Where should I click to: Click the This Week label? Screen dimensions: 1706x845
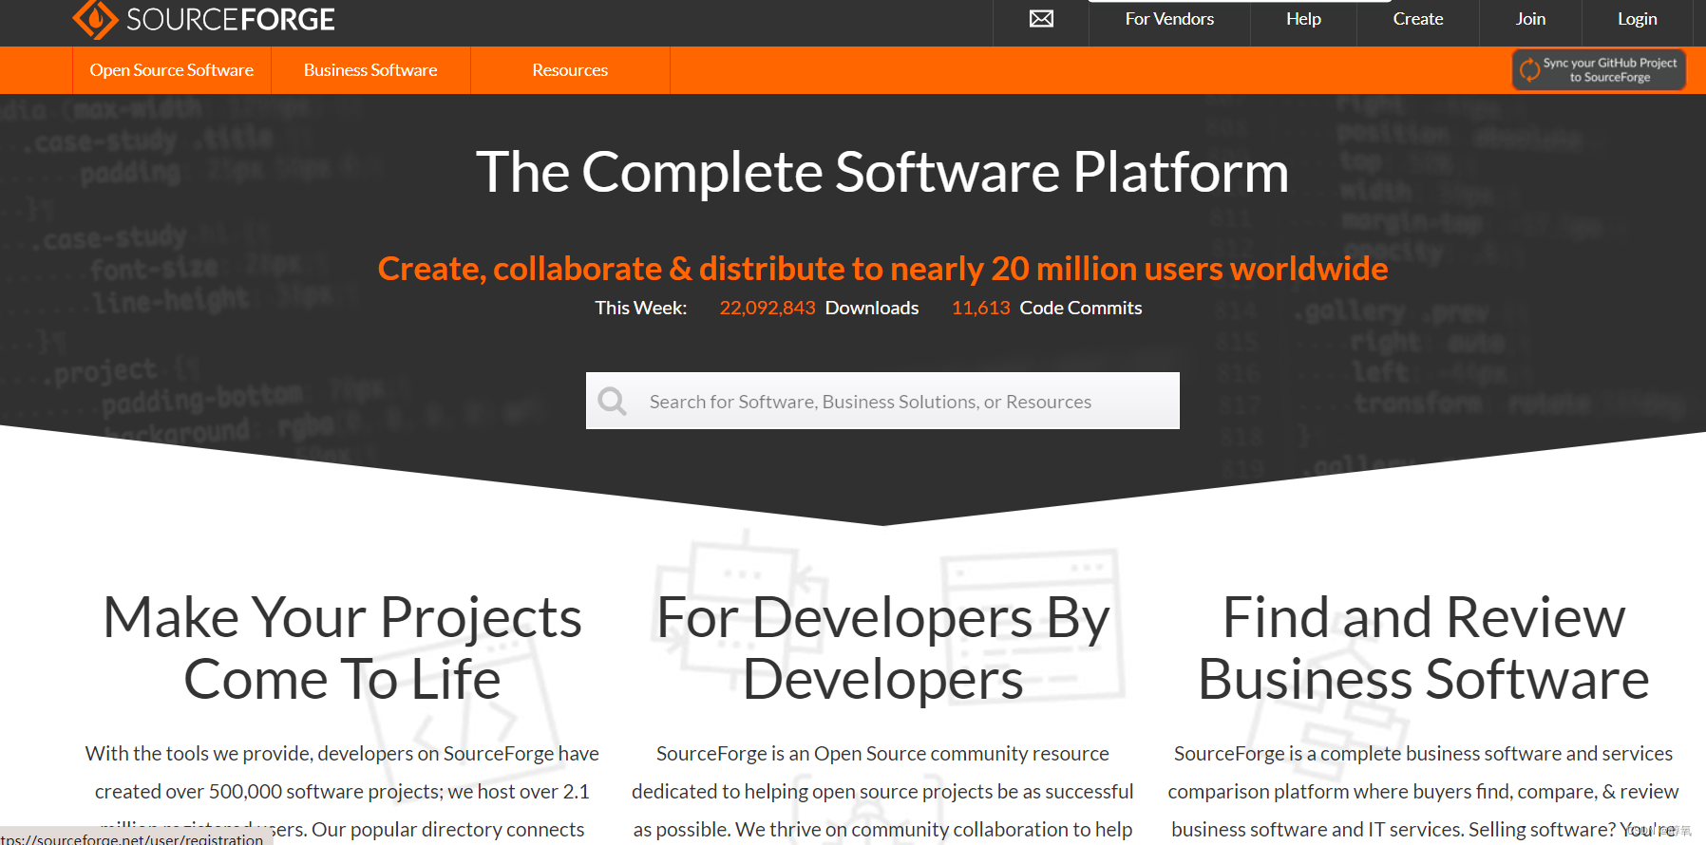641,308
